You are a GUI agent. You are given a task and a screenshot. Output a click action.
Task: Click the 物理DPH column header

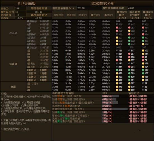pyautogui.click(x=71, y=15)
